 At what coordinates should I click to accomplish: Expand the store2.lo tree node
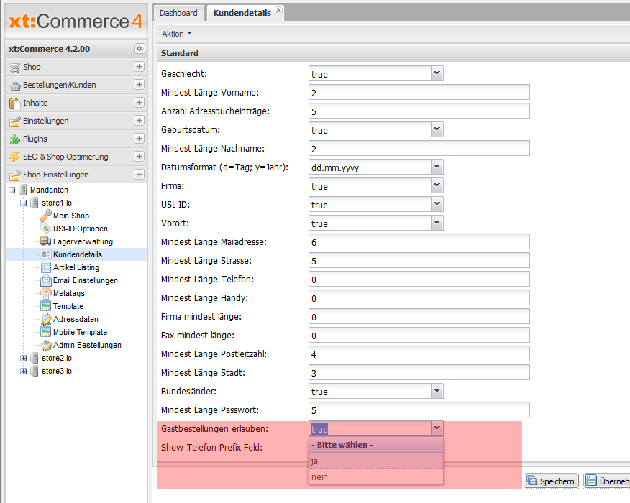point(23,359)
